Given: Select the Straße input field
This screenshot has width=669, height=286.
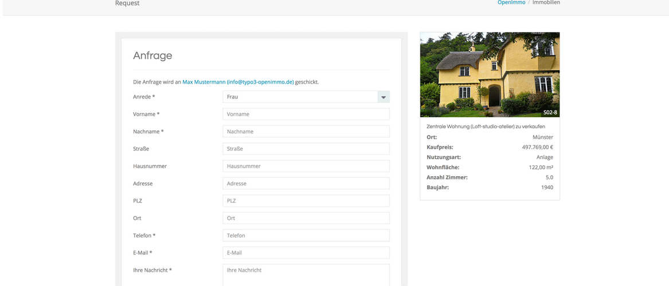Looking at the screenshot, I should pyautogui.click(x=306, y=149).
